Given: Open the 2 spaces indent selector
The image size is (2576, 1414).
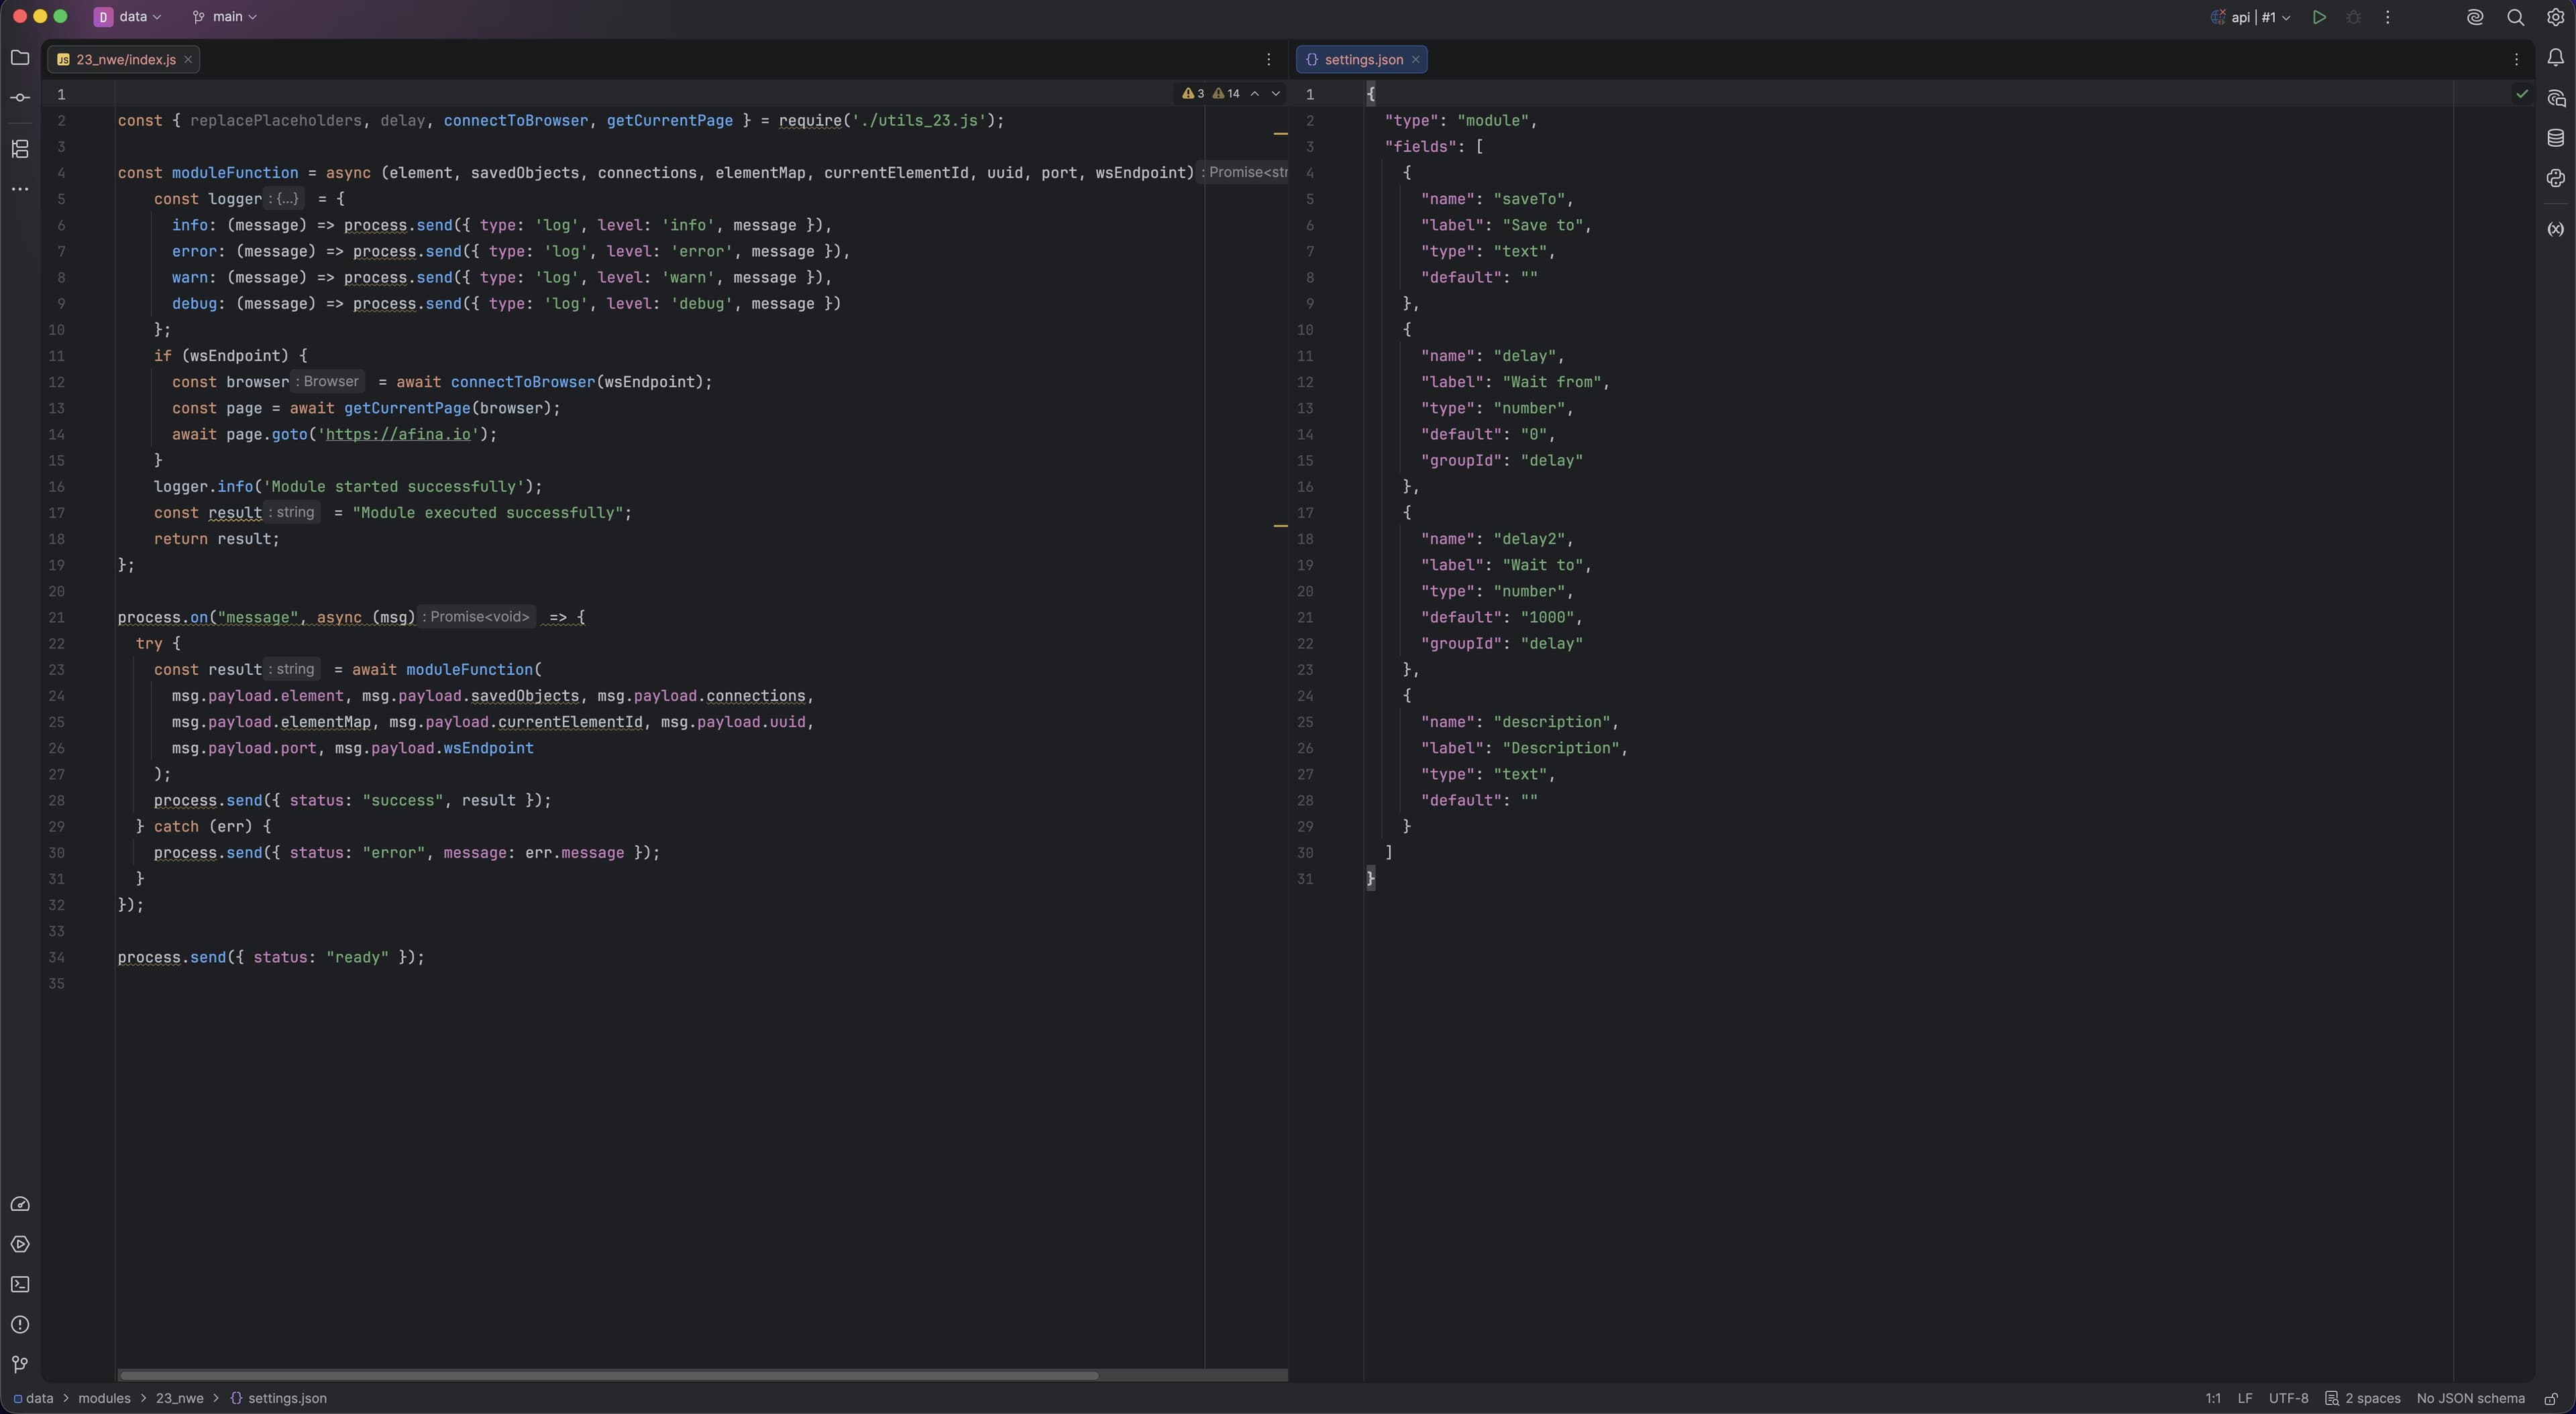Looking at the screenshot, I should 2362,1399.
